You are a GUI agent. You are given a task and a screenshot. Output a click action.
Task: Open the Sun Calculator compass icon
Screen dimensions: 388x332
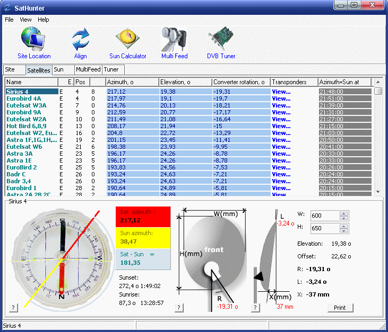point(128,39)
